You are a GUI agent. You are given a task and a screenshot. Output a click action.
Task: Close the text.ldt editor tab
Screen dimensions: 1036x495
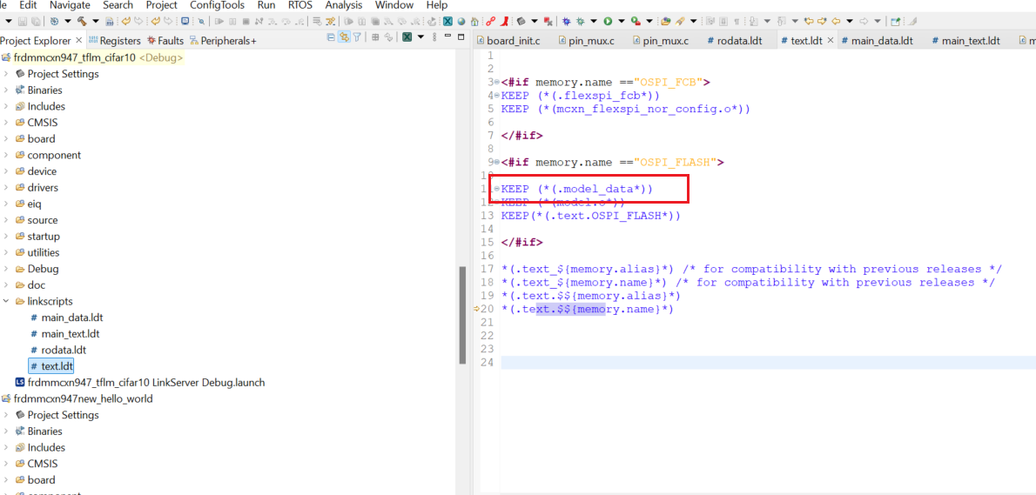(830, 40)
